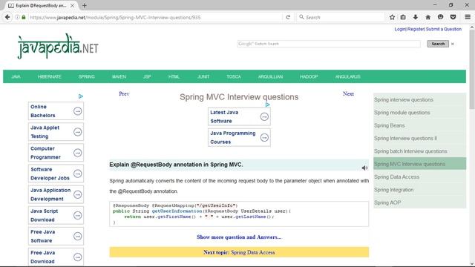Click the AdChoices icon above center ads
The image size is (475, 267).
click(267, 105)
